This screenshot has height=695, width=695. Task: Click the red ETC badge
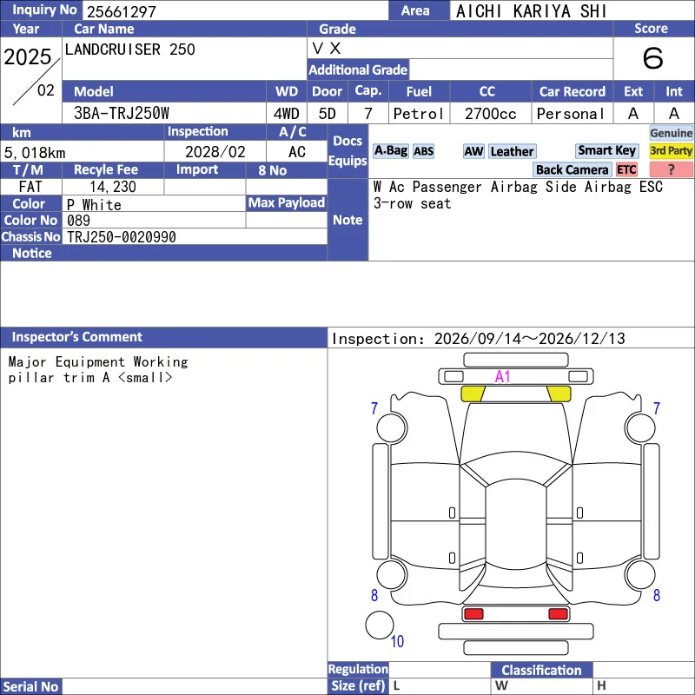point(626,169)
